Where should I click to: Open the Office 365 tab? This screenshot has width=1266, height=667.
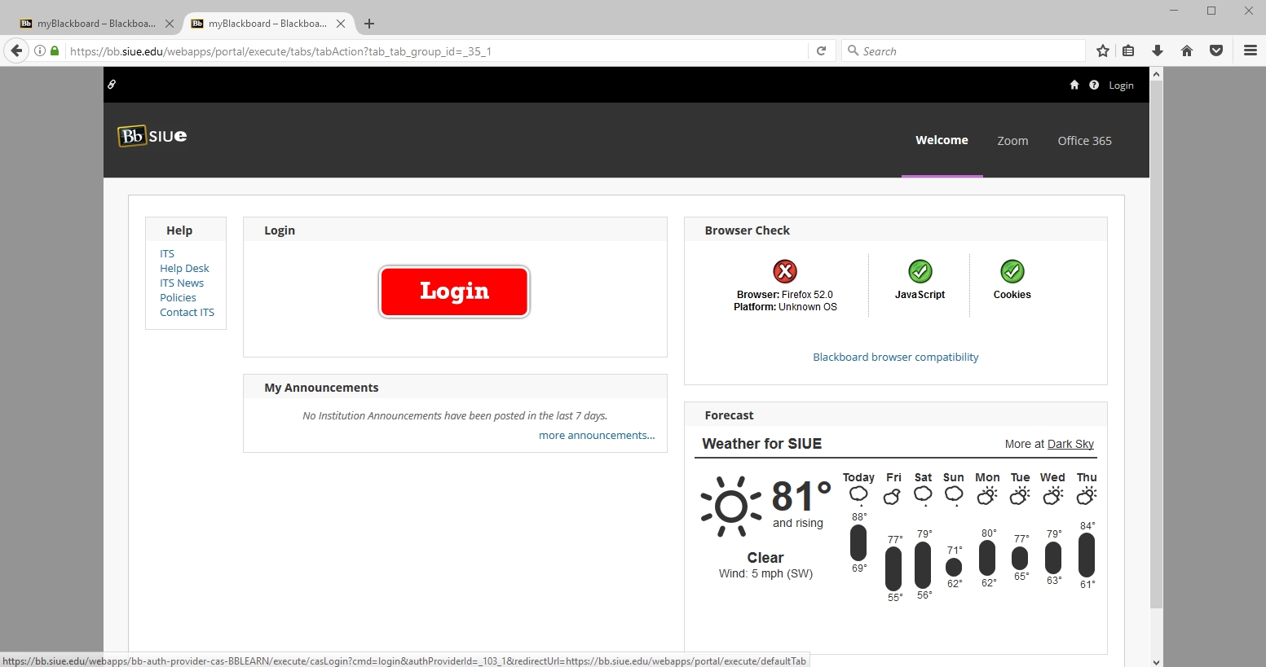coord(1084,141)
